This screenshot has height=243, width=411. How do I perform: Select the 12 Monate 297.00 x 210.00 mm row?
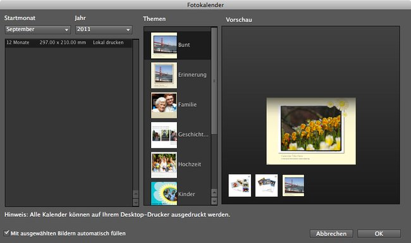(69, 42)
